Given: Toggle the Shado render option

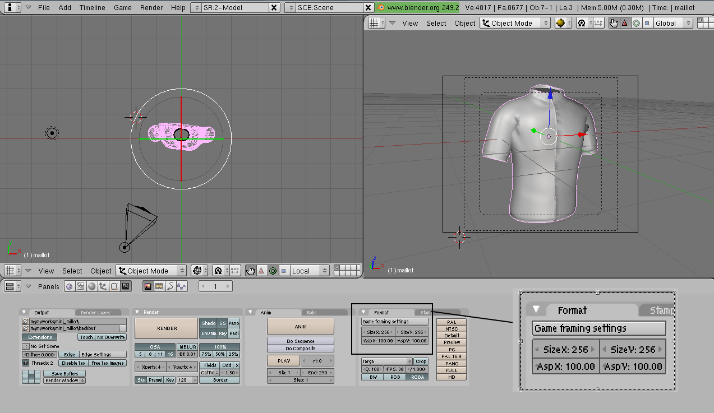Looking at the screenshot, I should coord(208,323).
